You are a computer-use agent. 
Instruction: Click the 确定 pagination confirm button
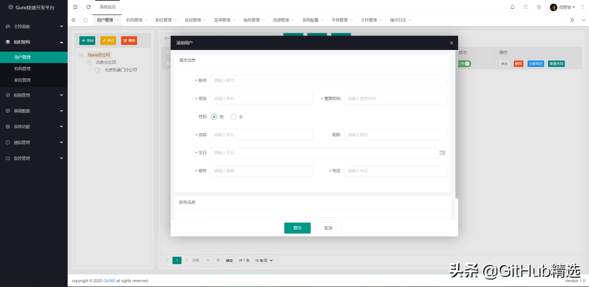(230, 260)
